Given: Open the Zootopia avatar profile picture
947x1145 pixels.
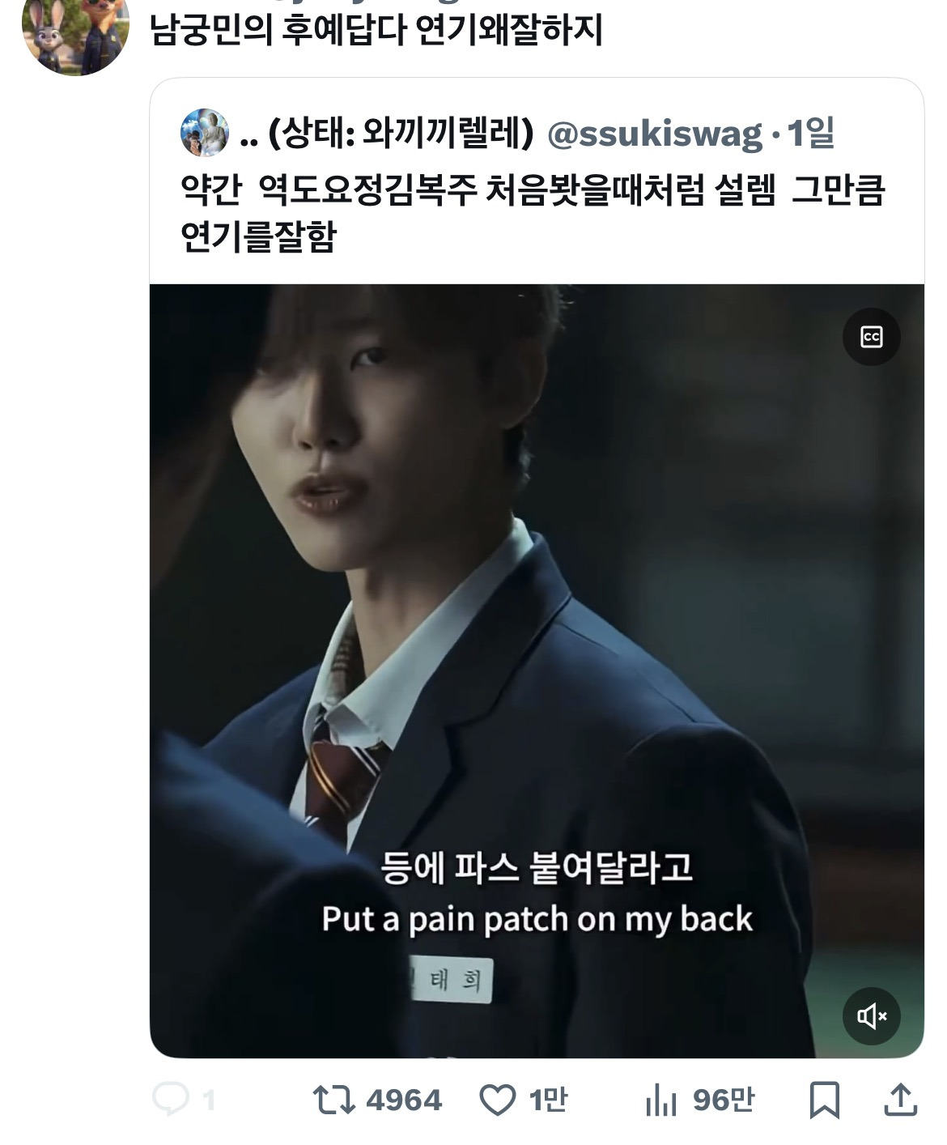Looking at the screenshot, I should 75,32.
